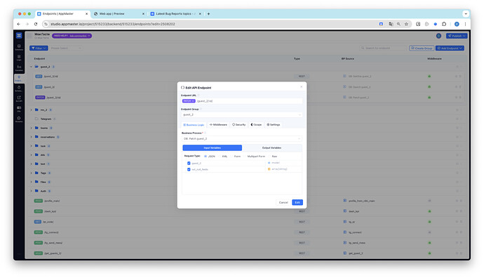
Task: Select the XML request type radio
Action: point(220,157)
